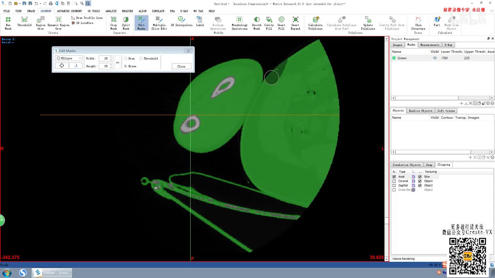Toggle Sagittal texturing Object checkbox
Screen dimensions: 495x278
click(x=420, y=186)
